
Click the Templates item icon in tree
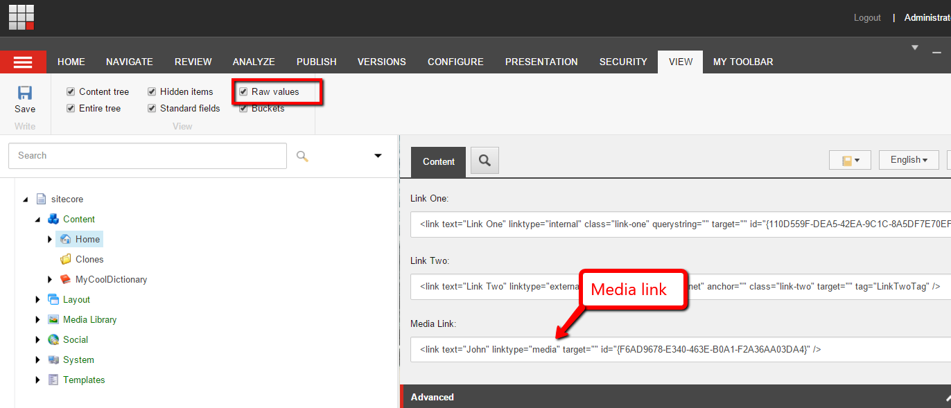coord(53,380)
